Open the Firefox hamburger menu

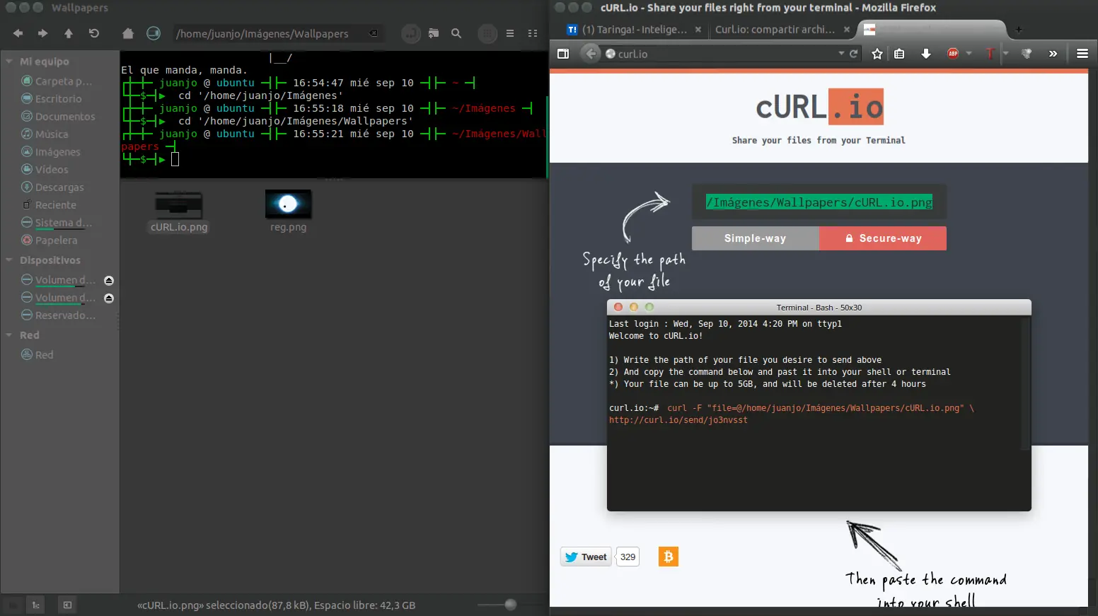[x=1082, y=54]
